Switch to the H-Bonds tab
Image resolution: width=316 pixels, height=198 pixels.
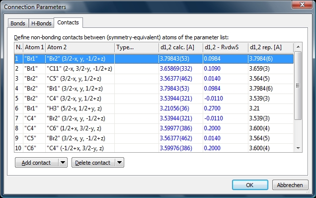click(x=41, y=23)
